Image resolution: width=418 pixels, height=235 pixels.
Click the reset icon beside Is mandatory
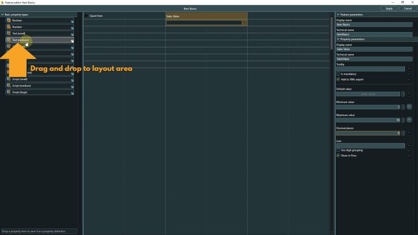tap(409, 74)
